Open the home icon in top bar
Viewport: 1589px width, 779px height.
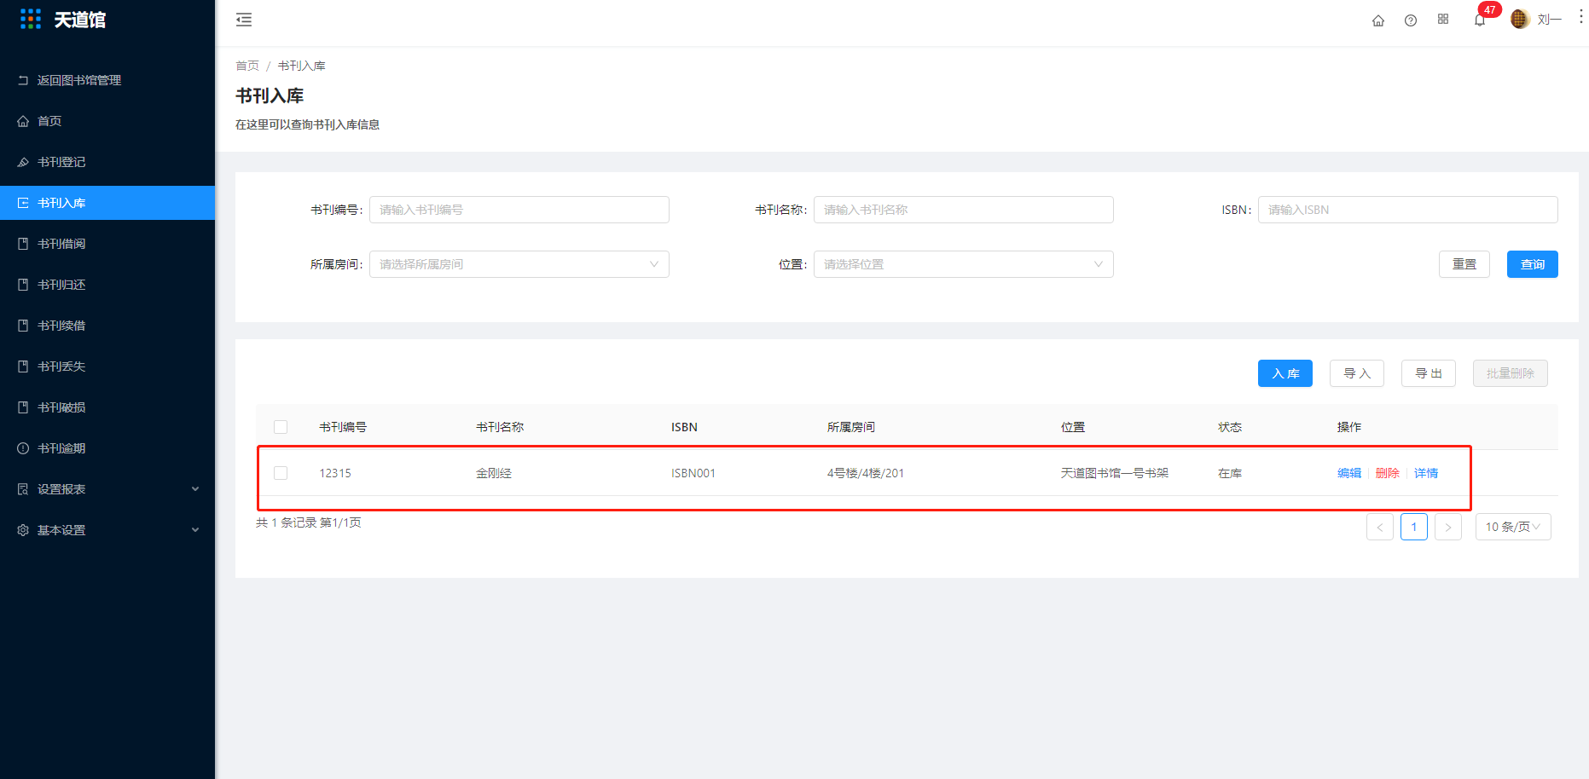(x=1378, y=20)
